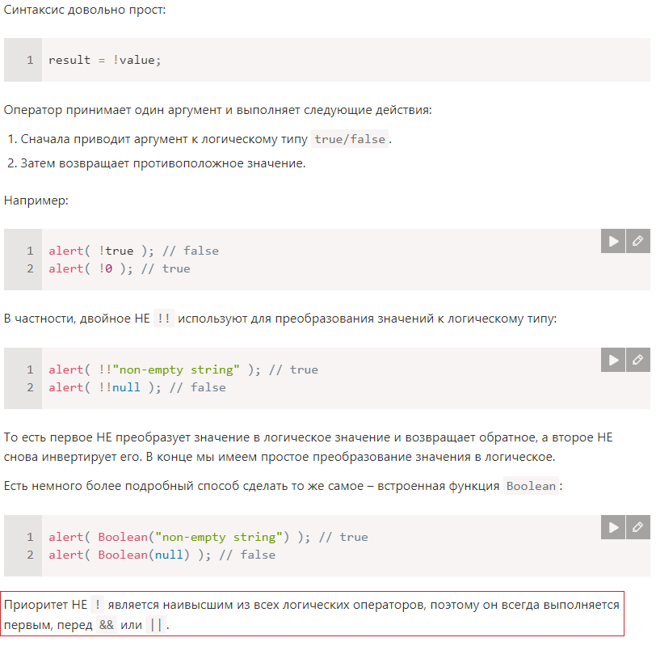Click the single ! operator after "Приоритет НЕ"
The width and height of the screenshot is (656, 646).
(98, 605)
